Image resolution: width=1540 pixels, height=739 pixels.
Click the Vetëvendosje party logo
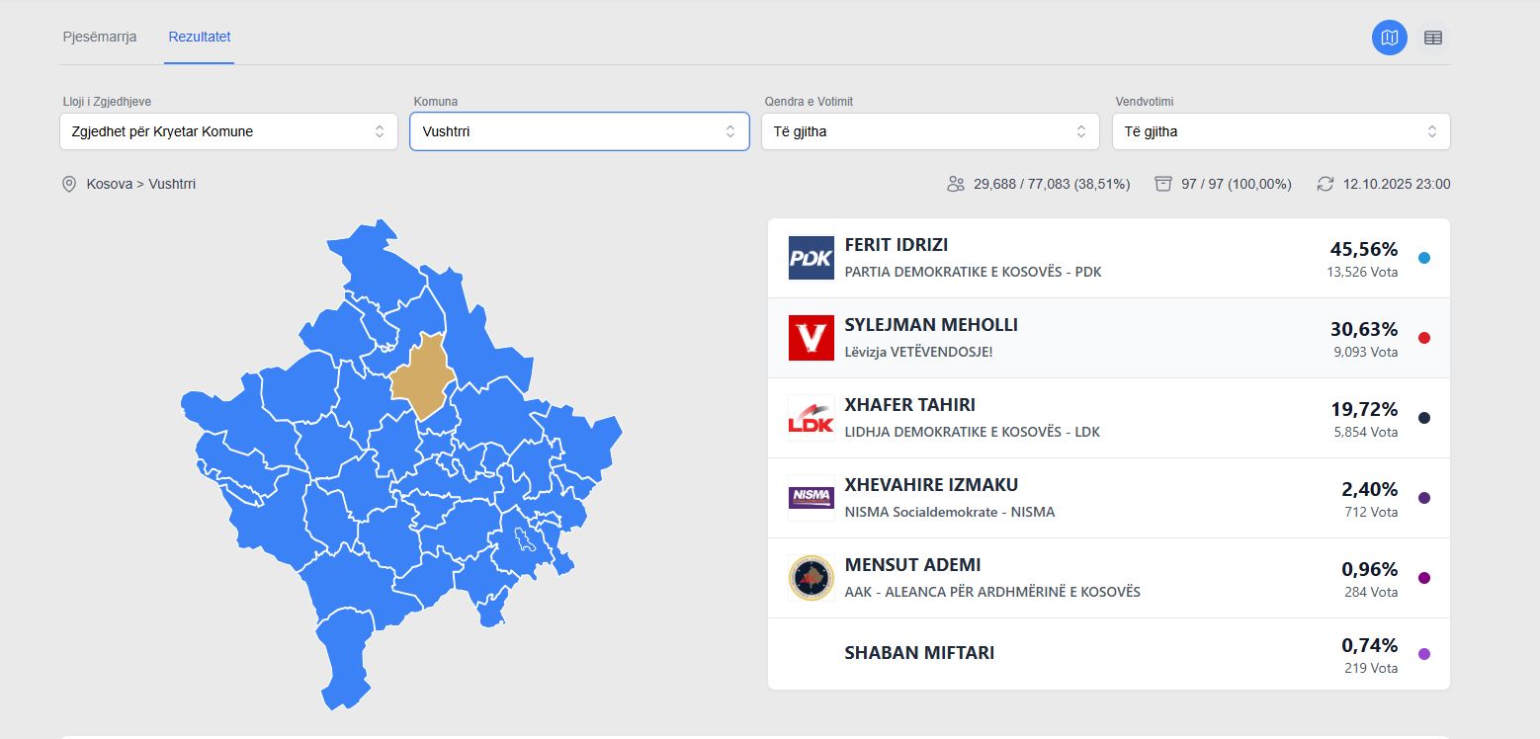tap(811, 338)
